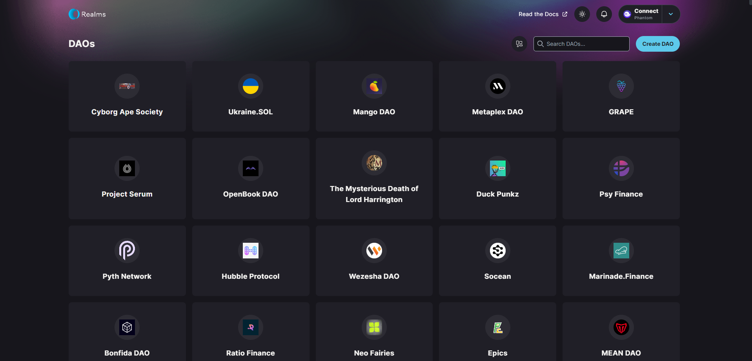Viewport: 752px width, 361px height.
Task: Click The Mysterious Death of Lord Harrington
Action: tap(374, 194)
